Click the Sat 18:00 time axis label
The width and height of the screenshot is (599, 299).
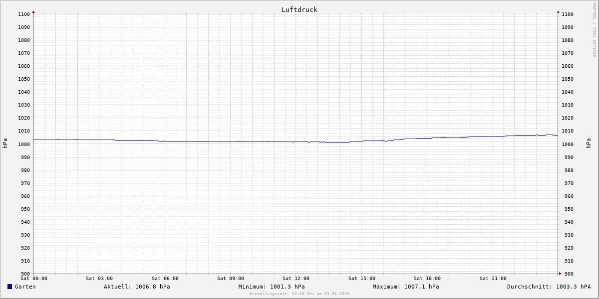click(x=427, y=279)
